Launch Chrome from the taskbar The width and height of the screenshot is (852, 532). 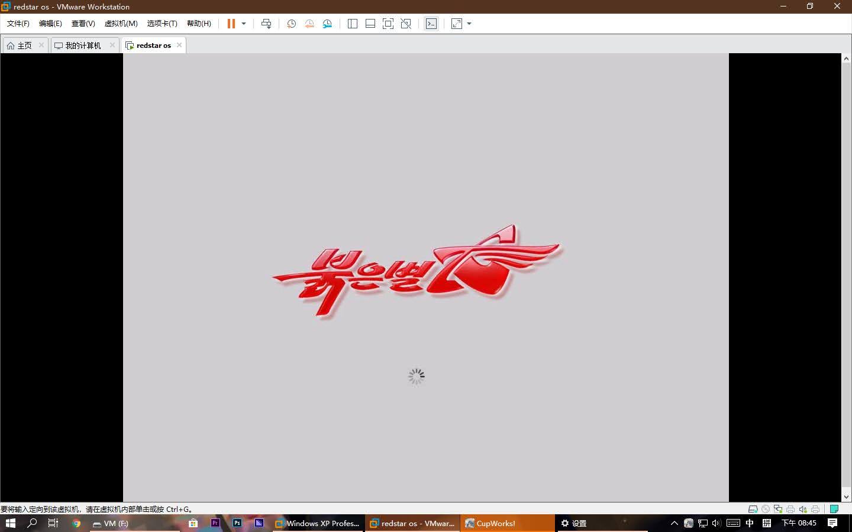point(76,523)
